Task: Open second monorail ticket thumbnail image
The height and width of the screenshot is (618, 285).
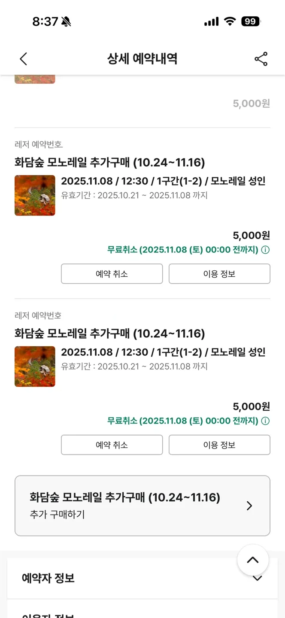Action: pos(35,367)
